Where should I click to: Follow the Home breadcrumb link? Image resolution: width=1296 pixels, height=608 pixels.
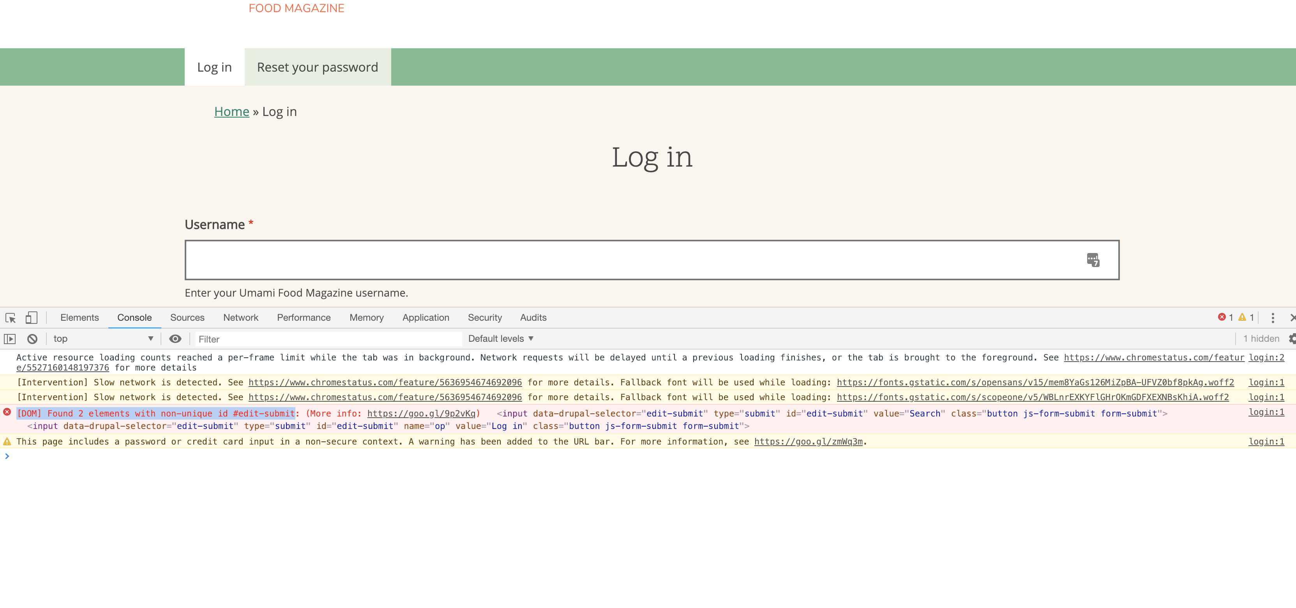231,112
